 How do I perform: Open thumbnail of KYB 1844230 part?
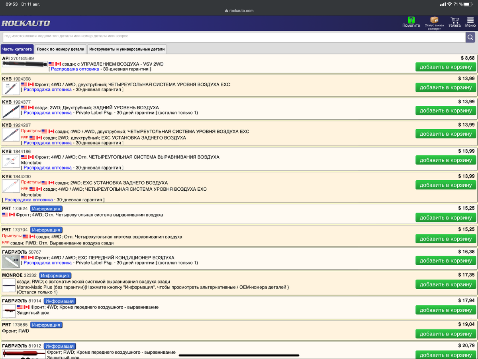coord(11,185)
